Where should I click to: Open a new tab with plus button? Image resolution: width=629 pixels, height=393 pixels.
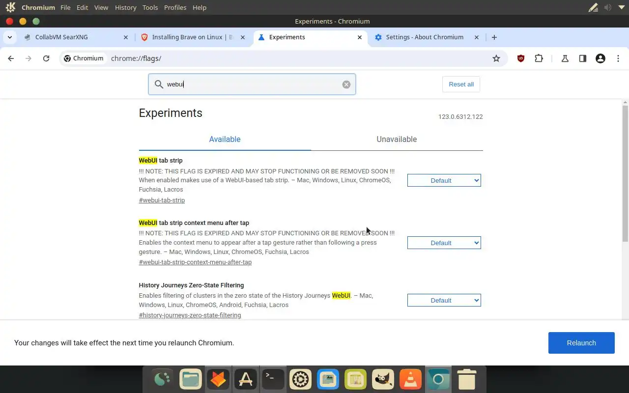[x=494, y=37]
